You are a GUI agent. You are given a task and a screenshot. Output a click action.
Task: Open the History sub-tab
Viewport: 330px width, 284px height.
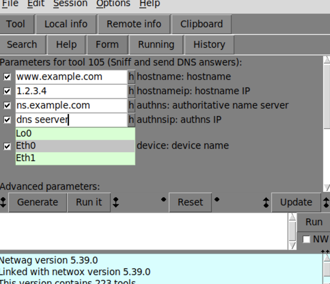209,45
